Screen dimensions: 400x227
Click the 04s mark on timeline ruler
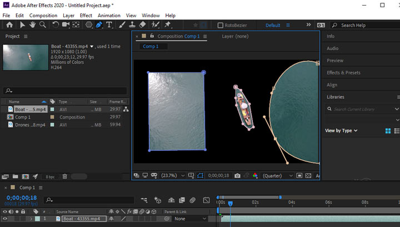291,203
